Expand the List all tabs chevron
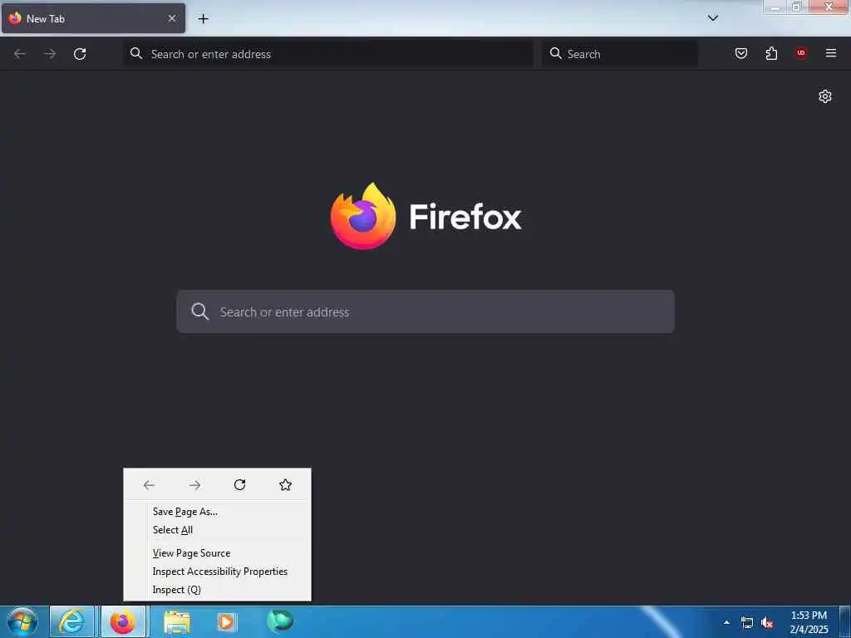This screenshot has height=638, width=851. (713, 18)
